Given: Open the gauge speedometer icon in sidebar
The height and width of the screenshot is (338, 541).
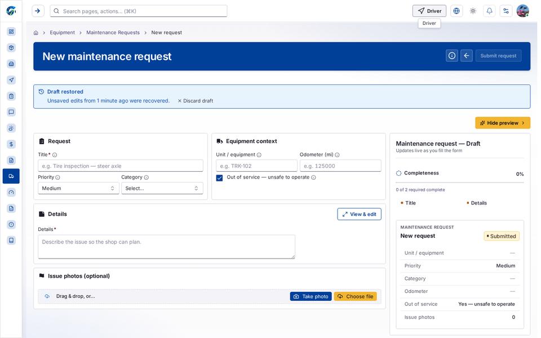Looking at the screenshot, I should coord(11,193).
